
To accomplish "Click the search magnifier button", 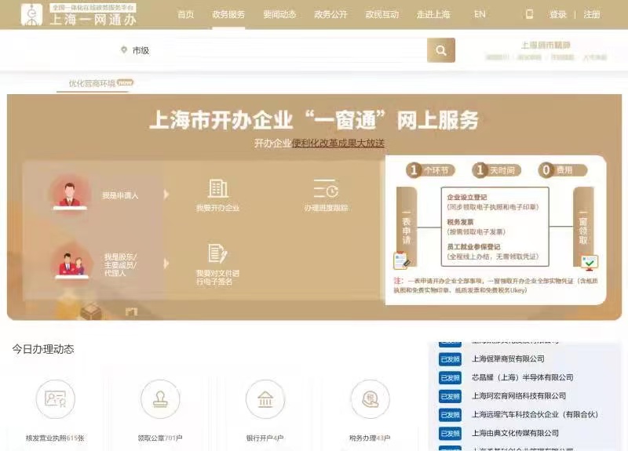I will pyautogui.click(x=440, y=50).
